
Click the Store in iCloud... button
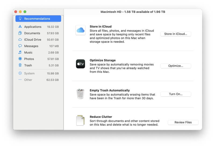[x=176, y=34]
